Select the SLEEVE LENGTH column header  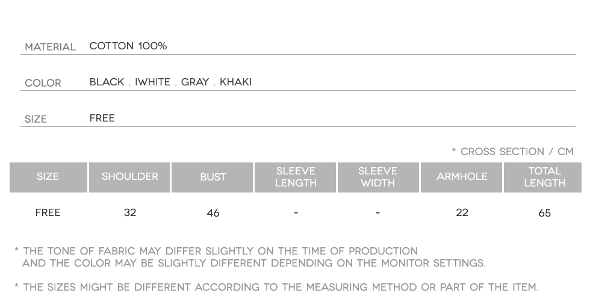(x=296, y=177)
